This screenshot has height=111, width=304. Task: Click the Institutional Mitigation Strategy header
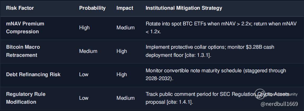[184, 8]
